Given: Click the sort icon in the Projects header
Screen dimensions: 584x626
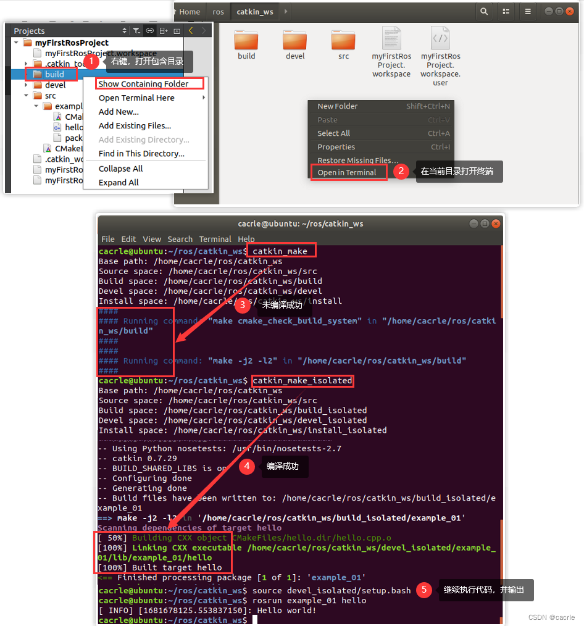Looking at the screenshot, I should 124,30.
